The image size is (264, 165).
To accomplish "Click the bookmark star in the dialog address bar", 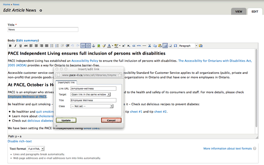I will coord(120,75).
